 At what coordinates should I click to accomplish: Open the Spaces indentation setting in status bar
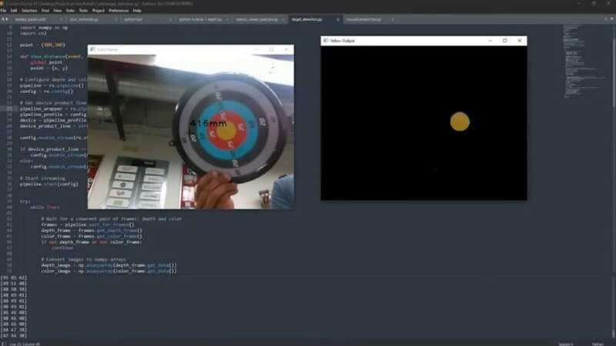point(564,342)
